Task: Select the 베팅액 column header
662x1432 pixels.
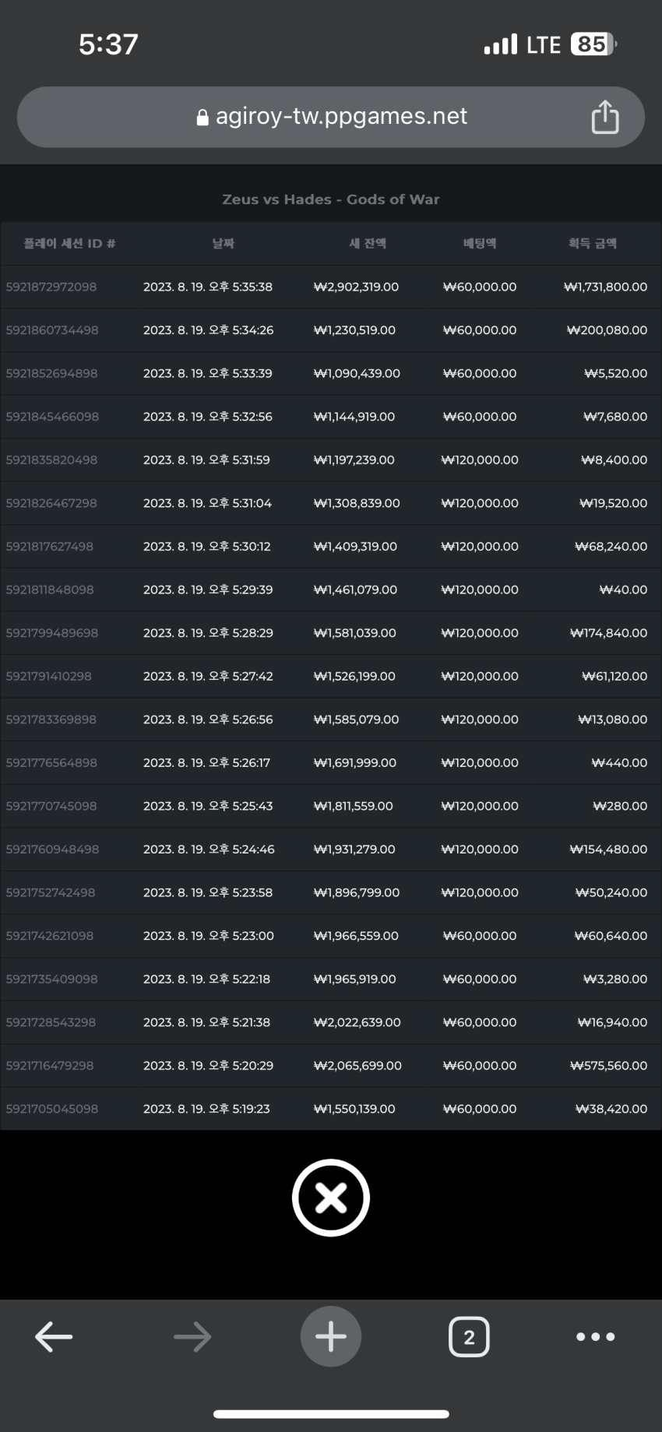Action: (480, 244)
